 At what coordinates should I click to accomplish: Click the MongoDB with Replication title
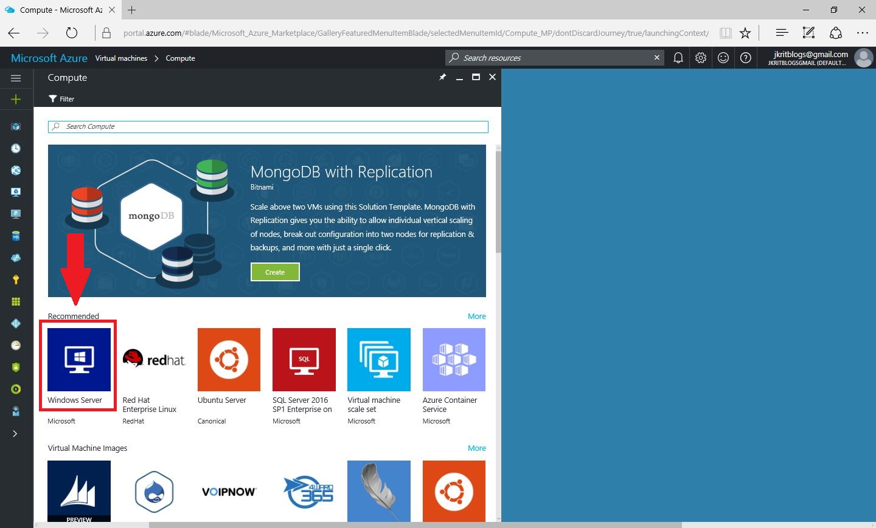pos(341,173)
